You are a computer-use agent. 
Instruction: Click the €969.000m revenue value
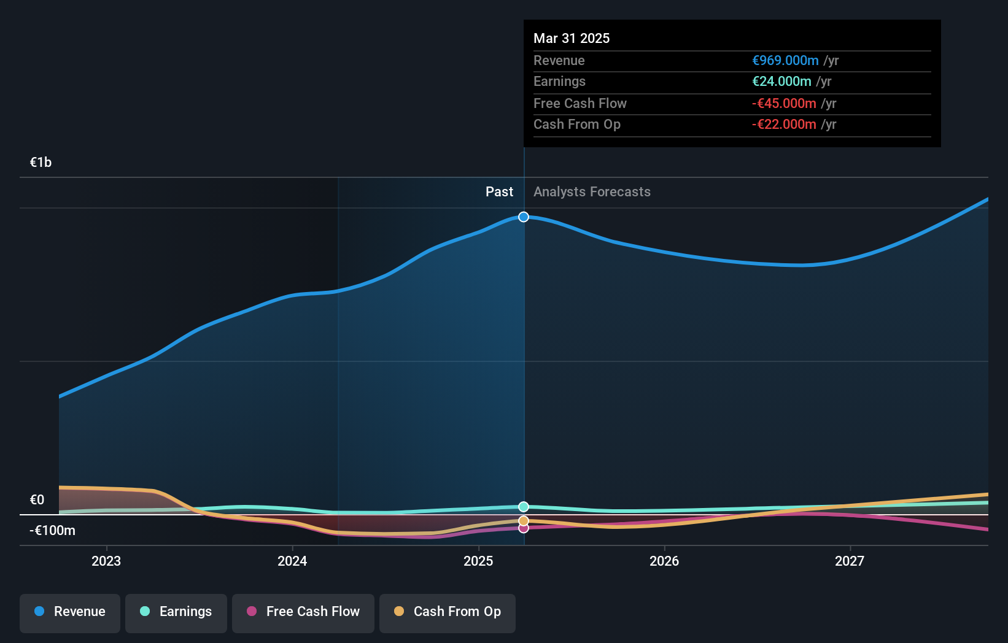click(785, 60)
